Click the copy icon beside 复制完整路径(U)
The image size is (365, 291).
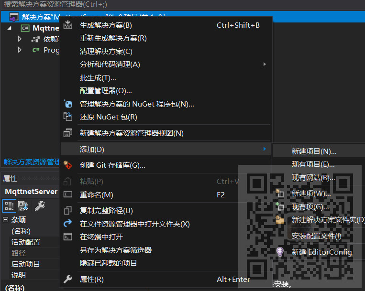[x=68, y=210]
